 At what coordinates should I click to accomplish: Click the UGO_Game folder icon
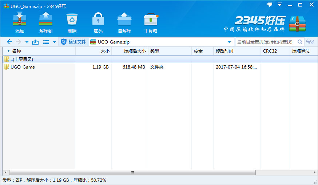[7, 67]
